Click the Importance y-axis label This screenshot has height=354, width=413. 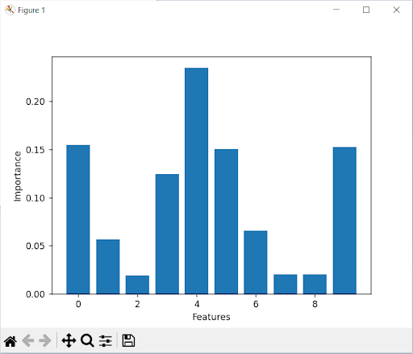pyautogui.click(x=18, y=176)
